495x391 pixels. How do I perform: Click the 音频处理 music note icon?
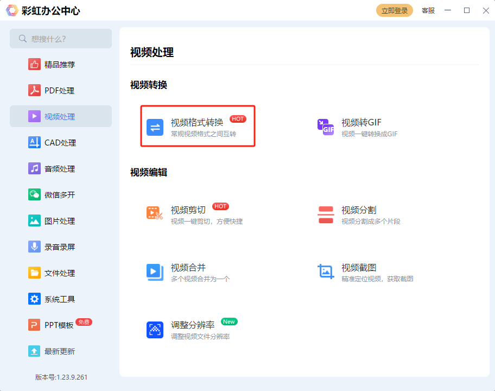(x=34, y=169)
